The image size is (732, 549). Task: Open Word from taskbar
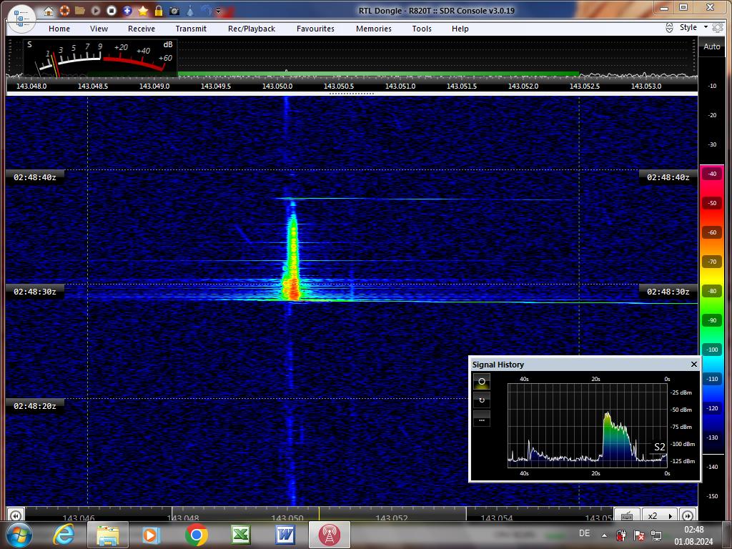pyautogui.click(x=285, y=535)
